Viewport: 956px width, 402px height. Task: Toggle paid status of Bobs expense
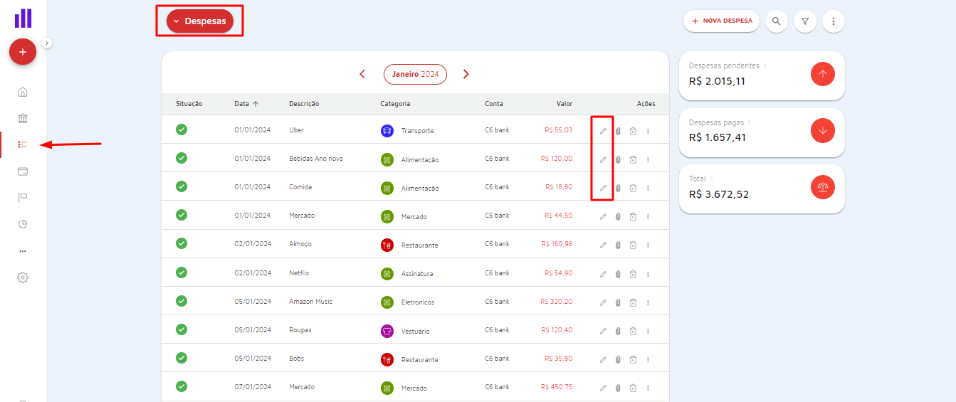[182, 358]
